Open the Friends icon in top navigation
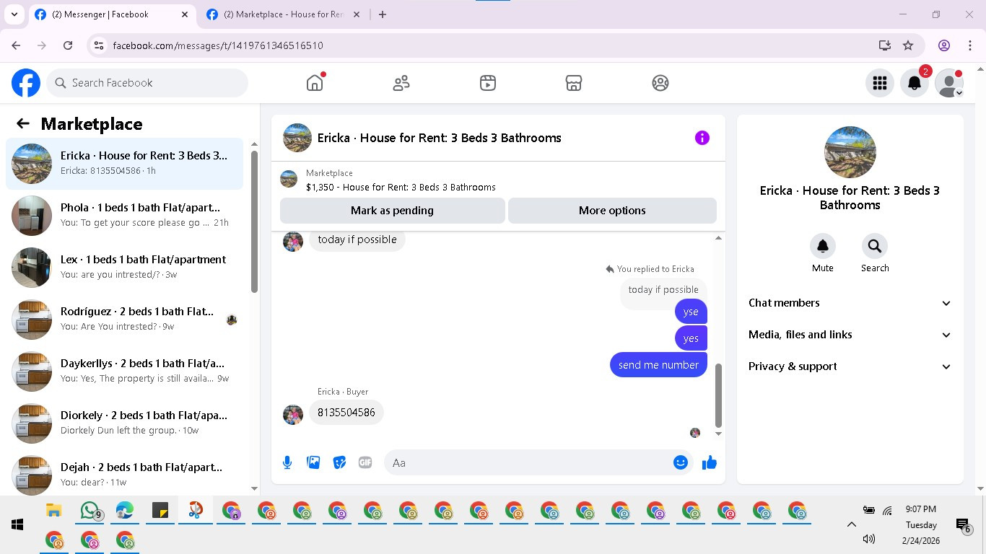 [401, 83]
